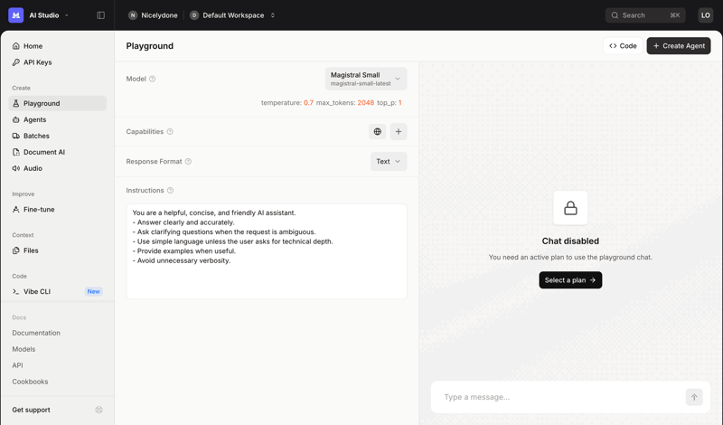Click the settings icon beside Get support

(99, 410)
